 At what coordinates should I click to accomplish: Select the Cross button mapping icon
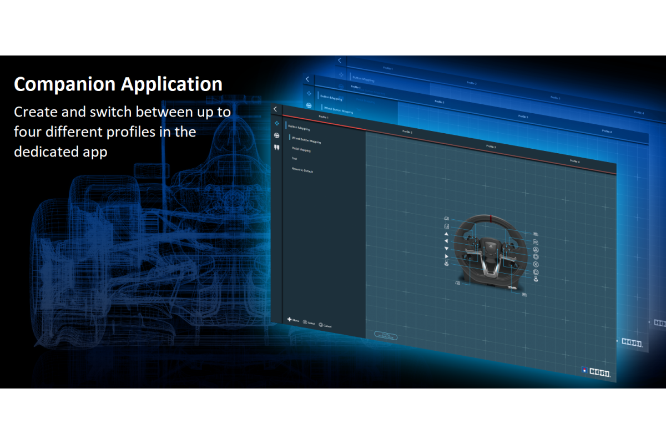[536, 265]
